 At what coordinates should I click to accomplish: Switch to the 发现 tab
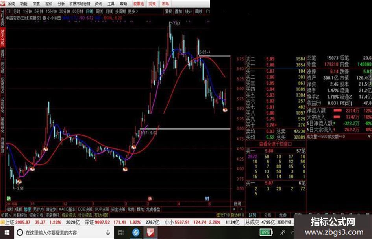[152, 4]
